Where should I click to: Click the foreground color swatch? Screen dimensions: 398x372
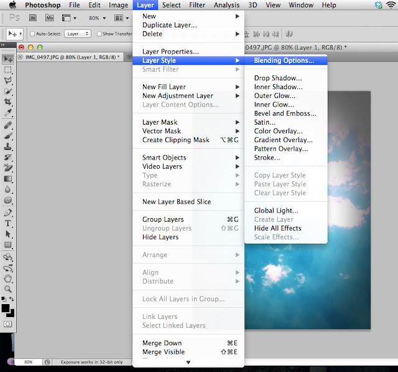[x=6, y=308]
